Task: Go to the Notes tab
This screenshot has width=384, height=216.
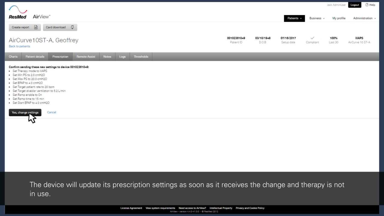Action: click(107, 57)
